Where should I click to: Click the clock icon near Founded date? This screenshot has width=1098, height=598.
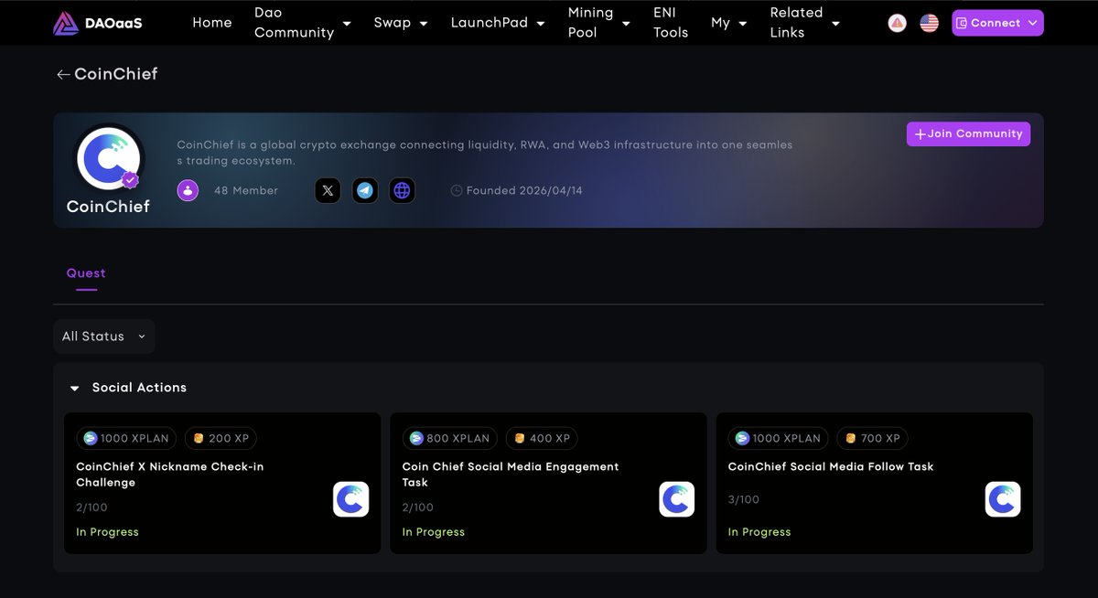(457, 190)
